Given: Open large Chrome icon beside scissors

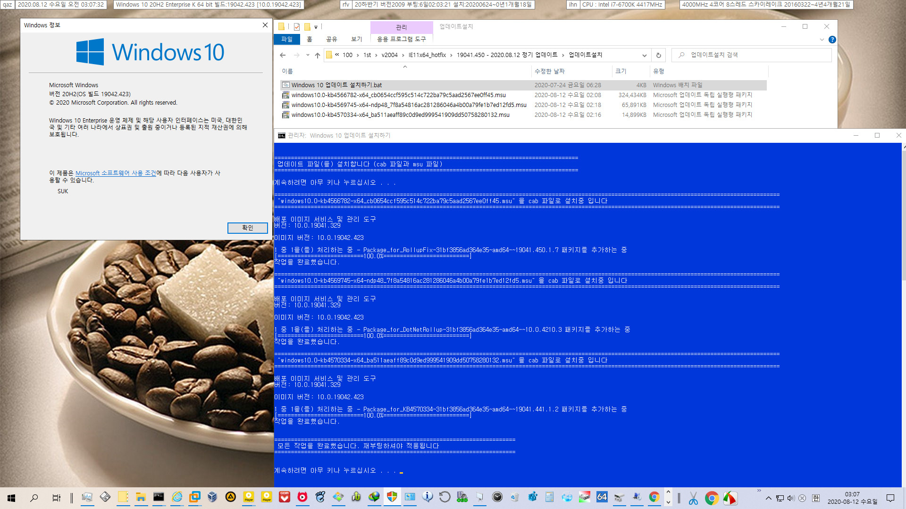Looking at the screenshot, I should coord(712,498).
